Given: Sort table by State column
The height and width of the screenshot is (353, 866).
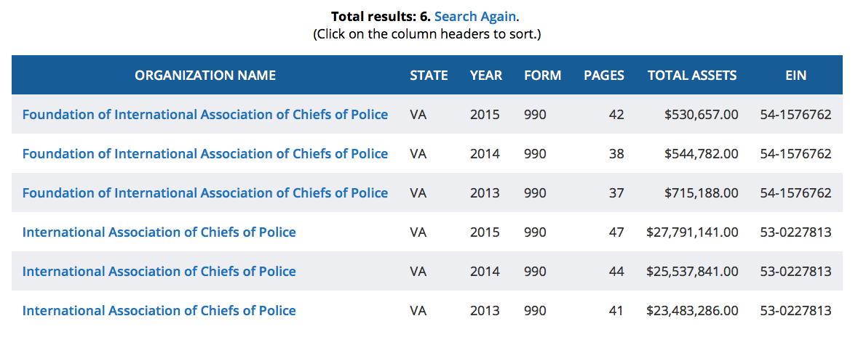Looking at the screenshot, I should [429, 75].
